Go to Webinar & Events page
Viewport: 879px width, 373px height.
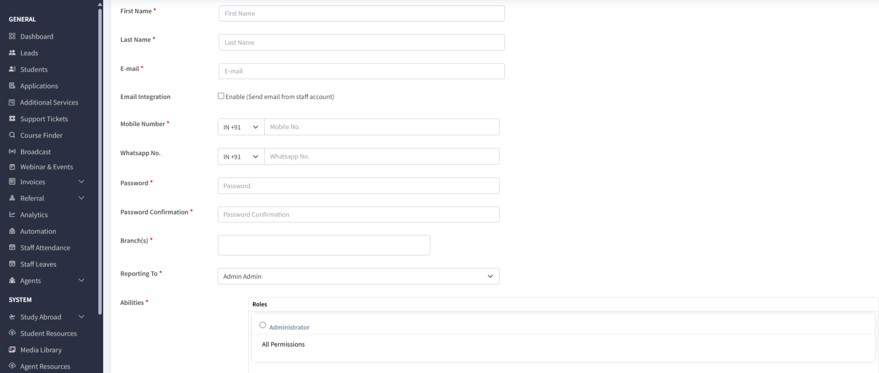46,167
